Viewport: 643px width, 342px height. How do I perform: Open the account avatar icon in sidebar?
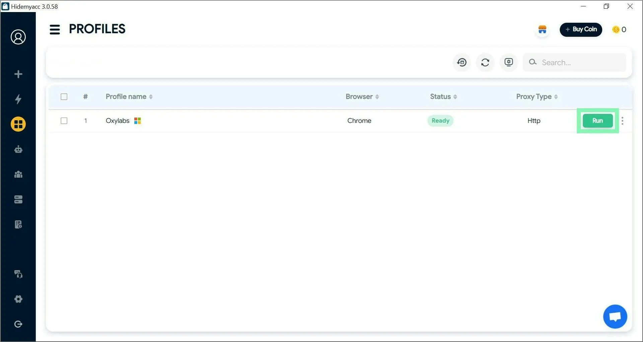click(18, 37)
